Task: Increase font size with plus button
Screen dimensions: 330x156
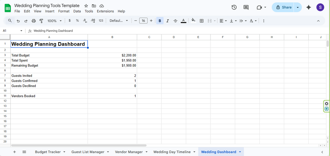Action: 151,21
